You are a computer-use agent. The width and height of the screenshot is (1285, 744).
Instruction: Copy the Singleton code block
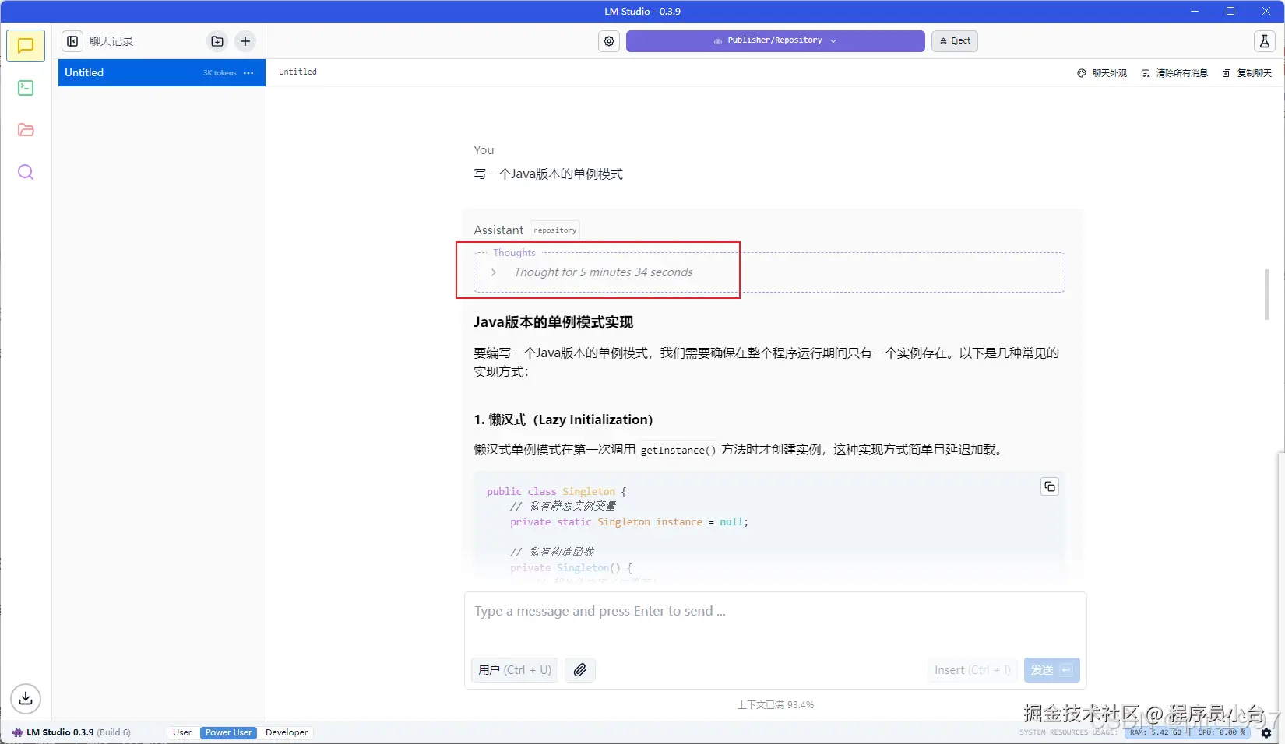(x=1049, y=486)
